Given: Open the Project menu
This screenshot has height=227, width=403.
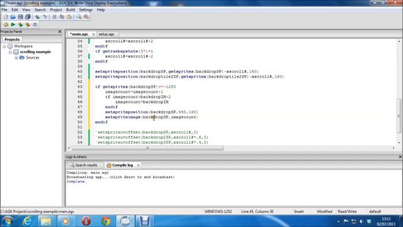Looking at the screenshot, I should 56,10.
